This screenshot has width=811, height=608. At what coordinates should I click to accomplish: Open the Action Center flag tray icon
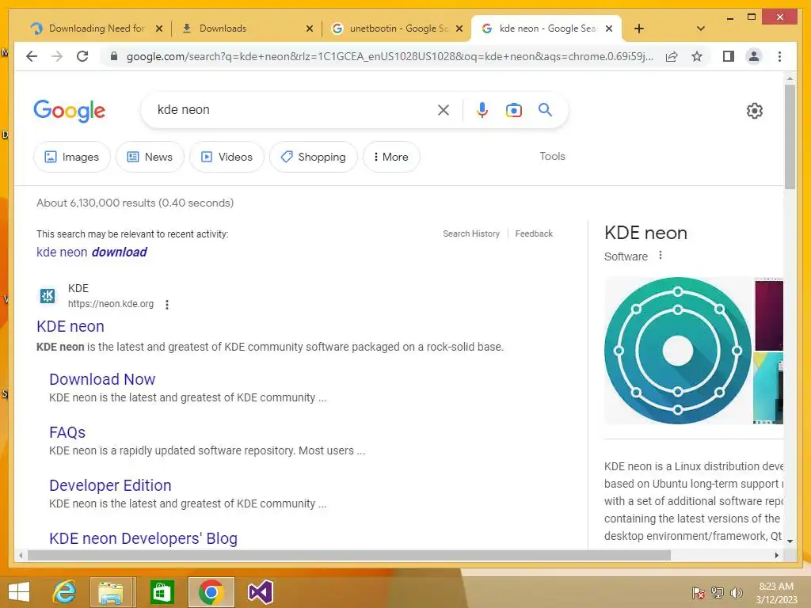[x=698, y=593]
